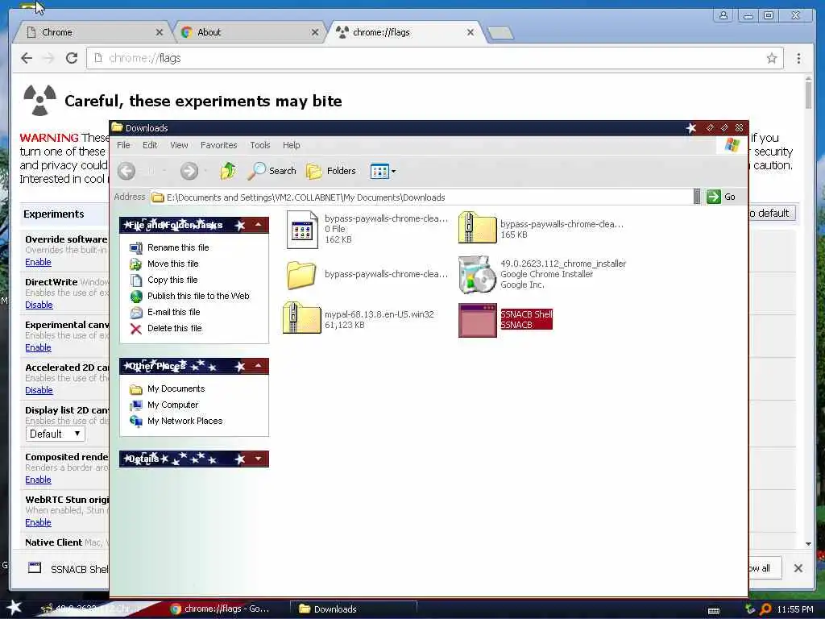Enable the Experimental canvas features flag
The height and width of the screenshot is (619, 825).
tap(39, 347)
